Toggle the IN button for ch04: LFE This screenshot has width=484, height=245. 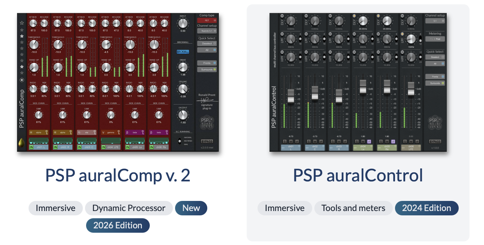pyautogui.click(x=104, y=147)
